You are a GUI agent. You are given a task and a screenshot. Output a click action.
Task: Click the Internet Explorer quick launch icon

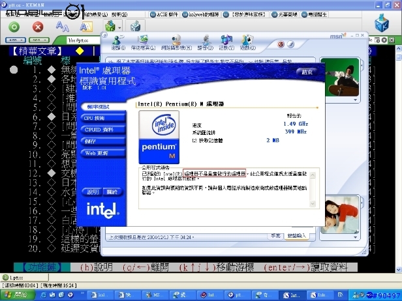click(x=44, y=295)
